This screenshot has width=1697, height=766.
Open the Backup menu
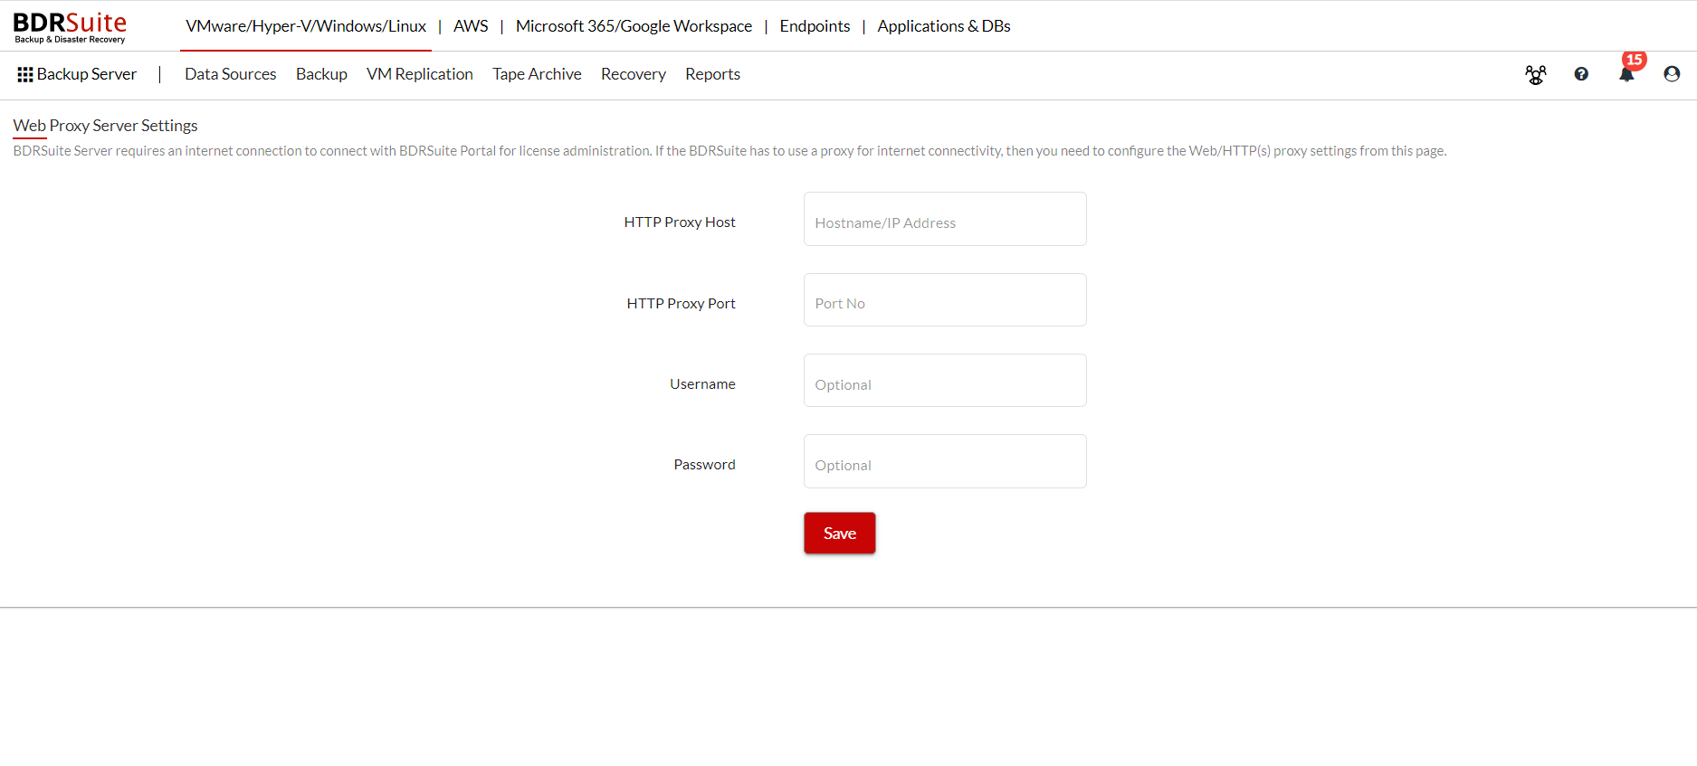click(321, 74)
